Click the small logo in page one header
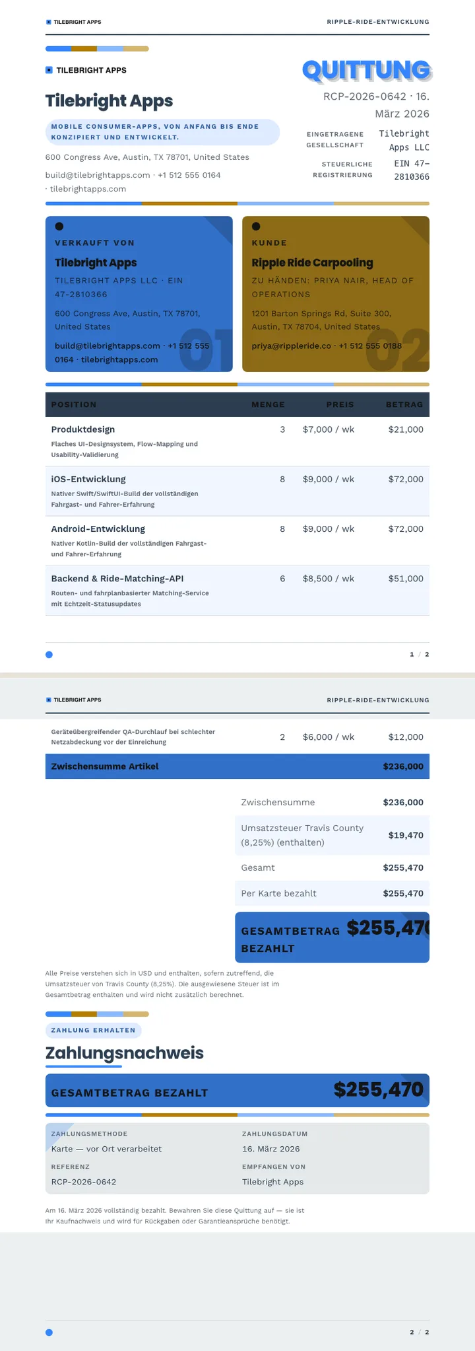Viewport: 475px width, 1351px height. pos(49,22)
